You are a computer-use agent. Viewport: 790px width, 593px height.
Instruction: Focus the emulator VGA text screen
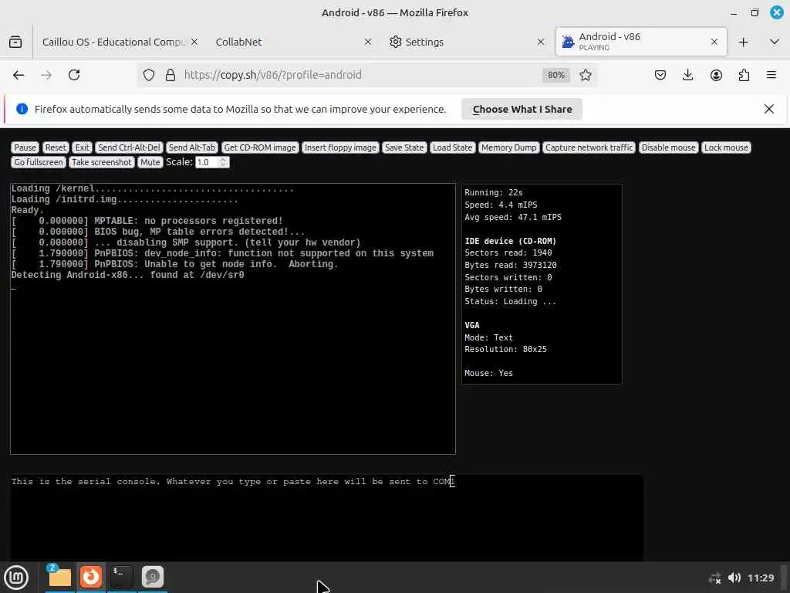pos(233,319)
